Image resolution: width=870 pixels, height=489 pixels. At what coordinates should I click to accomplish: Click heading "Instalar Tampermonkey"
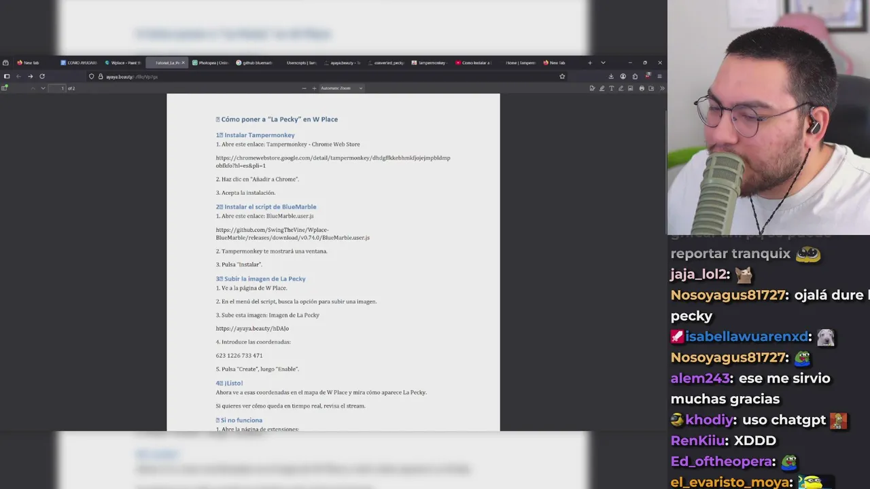tap(260, 135)
